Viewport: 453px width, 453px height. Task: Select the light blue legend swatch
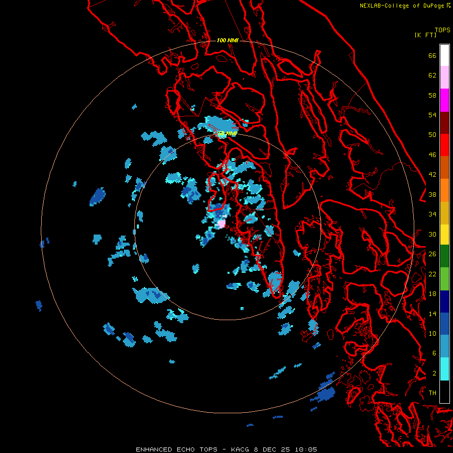coord(444,346)
